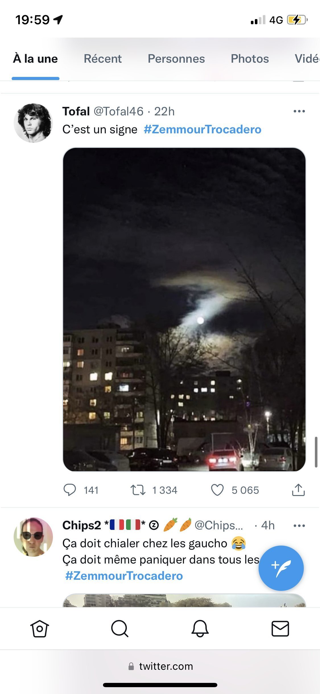Open #ZemmourTrocadero hashtag in Chips2's tweet
Image resolution: width=320 pixels, height=694 pixels.
tap(124, 576)
